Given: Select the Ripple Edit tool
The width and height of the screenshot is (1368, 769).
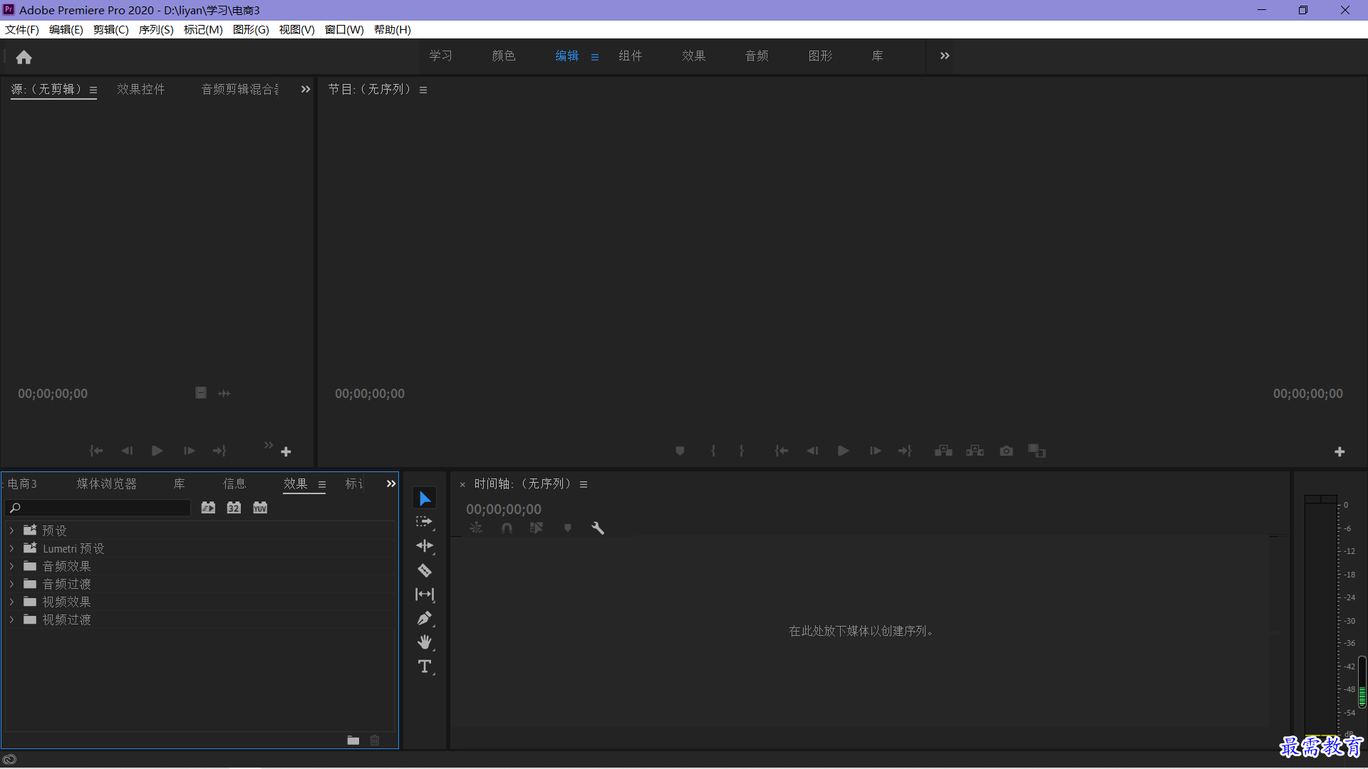Looking at the screenshot, I should 425,546.
